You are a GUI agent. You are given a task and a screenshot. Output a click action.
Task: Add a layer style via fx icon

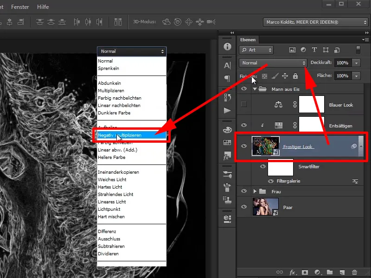293,272
